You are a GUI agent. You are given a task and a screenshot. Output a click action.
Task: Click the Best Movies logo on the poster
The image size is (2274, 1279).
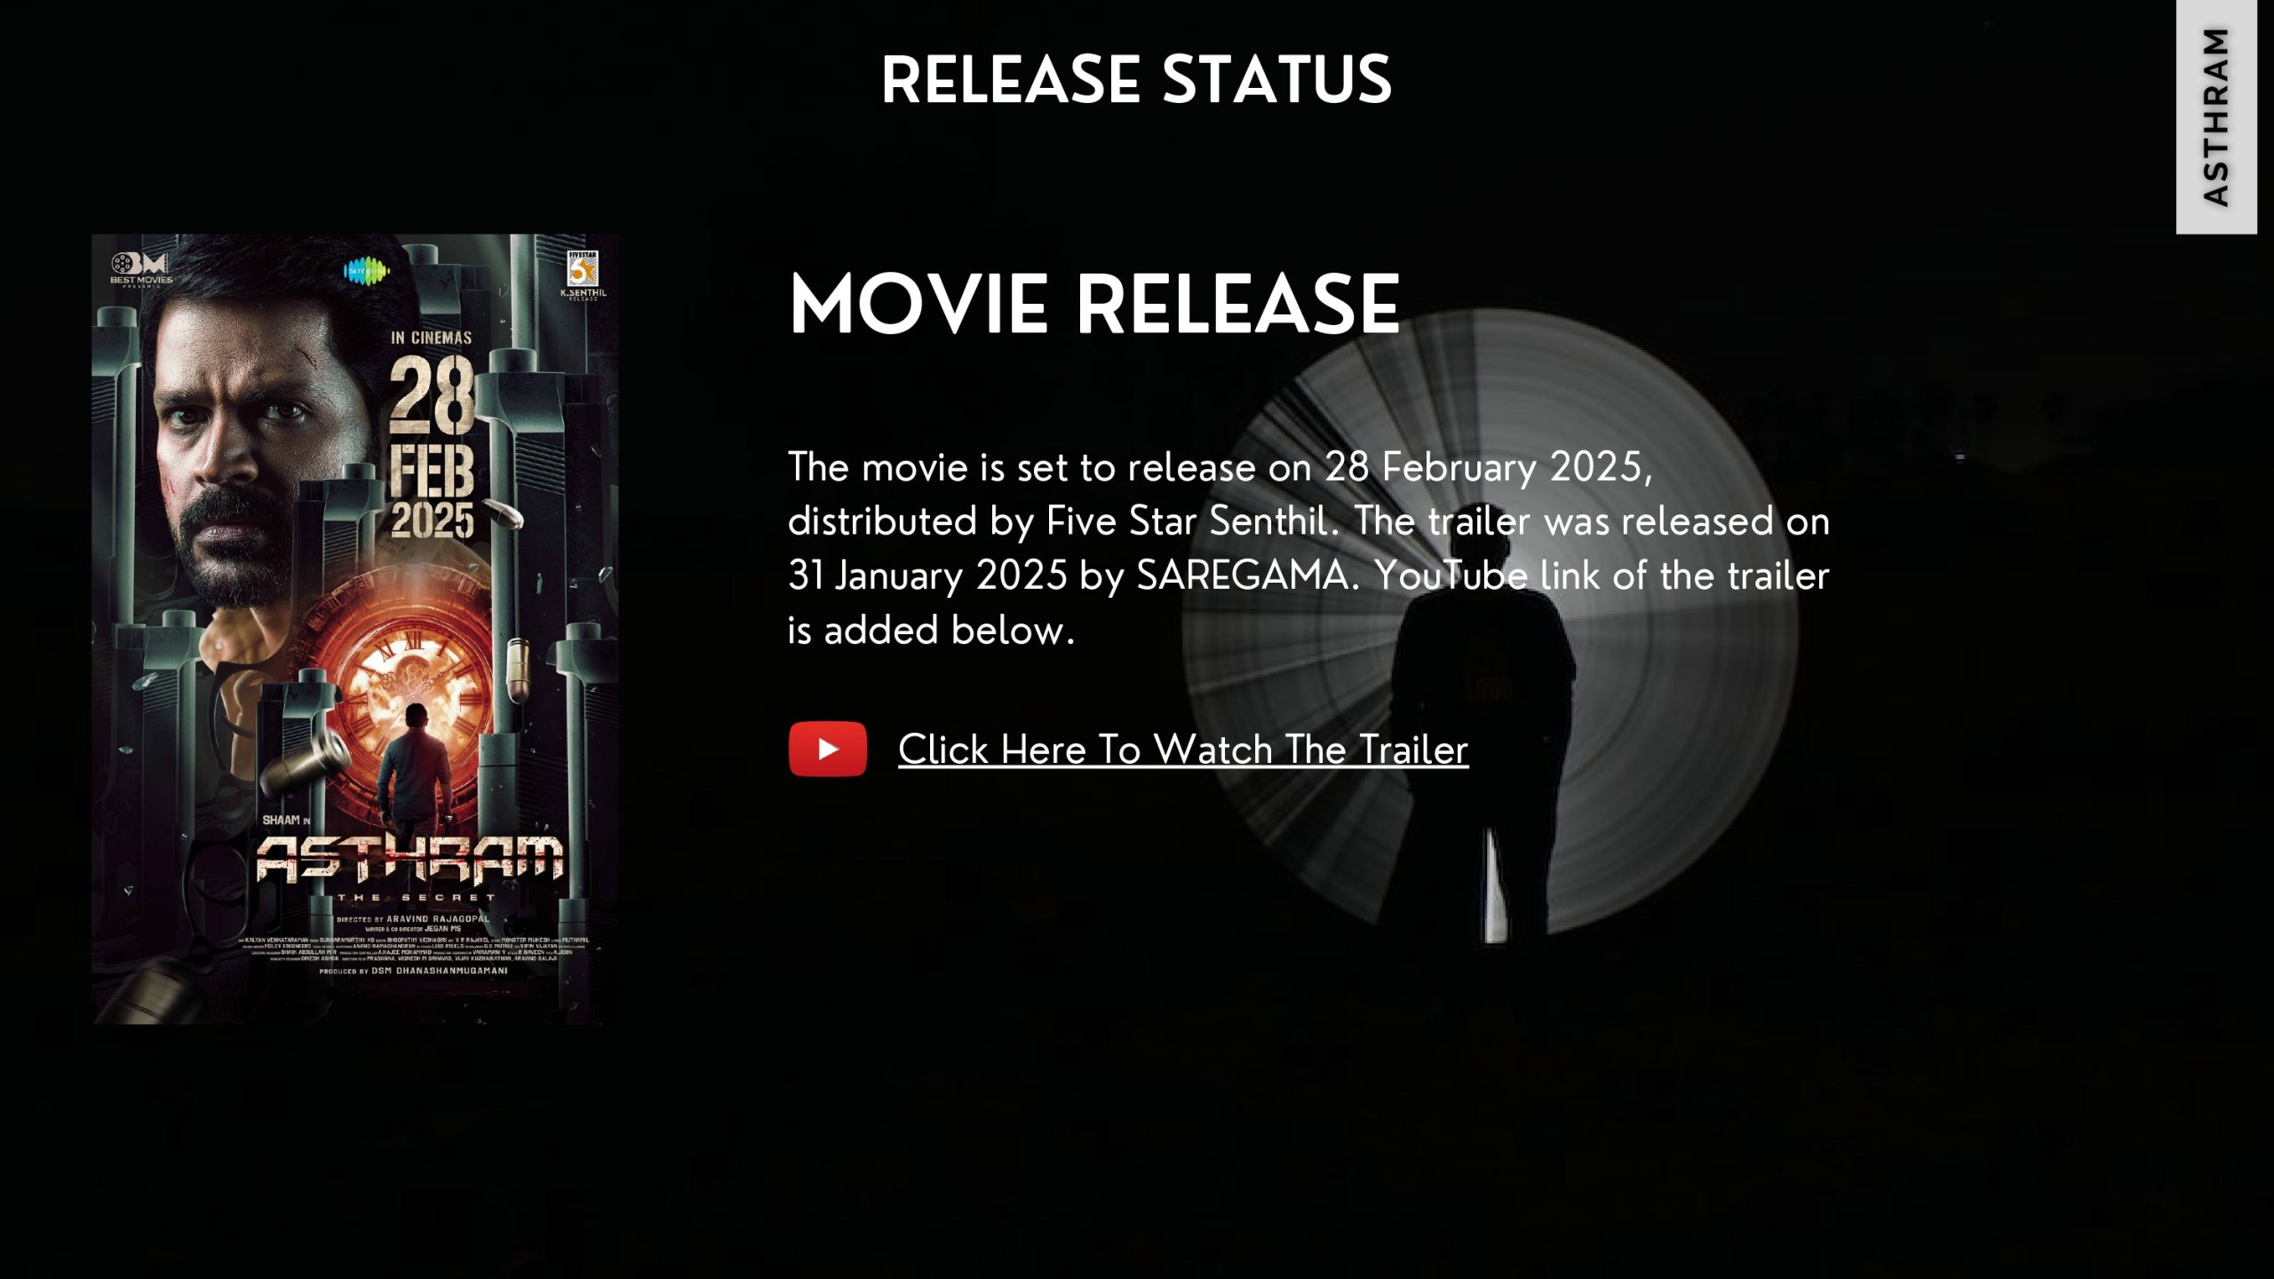coord(140,269)
